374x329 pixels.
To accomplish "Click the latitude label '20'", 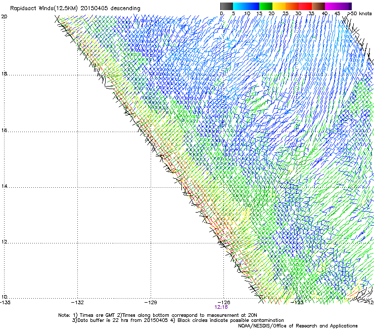I will click(x=4, y=17).
